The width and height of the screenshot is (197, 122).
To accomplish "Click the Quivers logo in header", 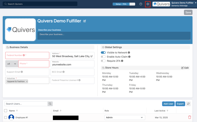I will [161, 4].
